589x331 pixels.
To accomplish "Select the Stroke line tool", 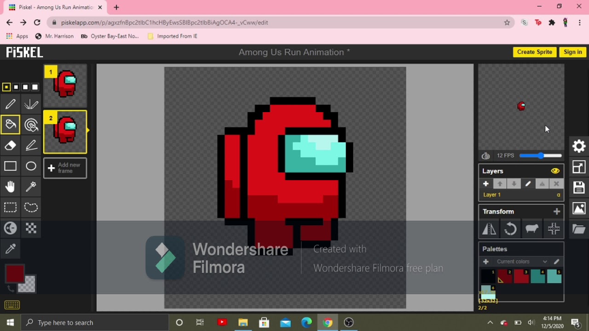I will pos(31,146).
